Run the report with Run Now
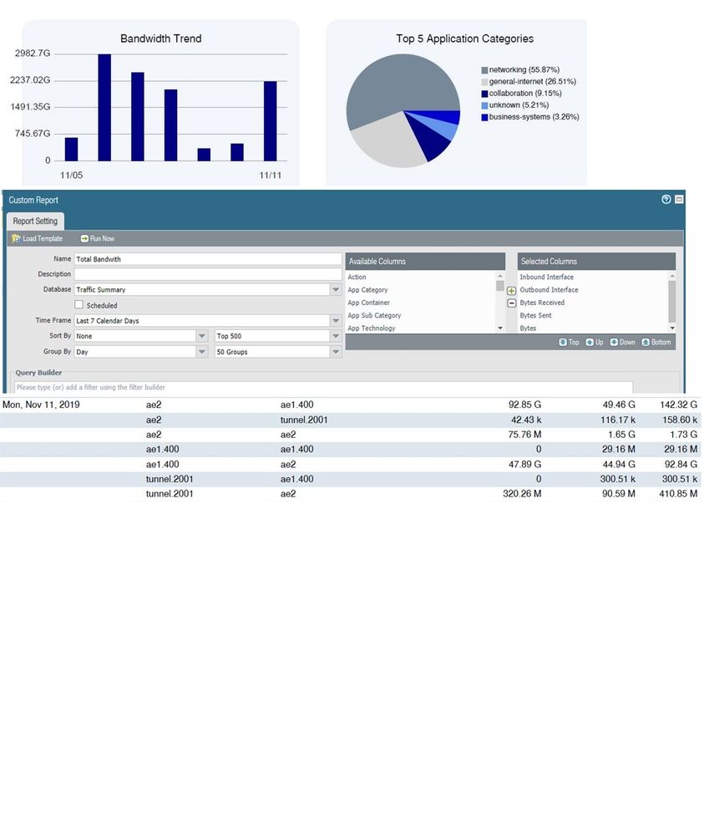This screenshot has width=704, height=835. (x=98, y=238)
